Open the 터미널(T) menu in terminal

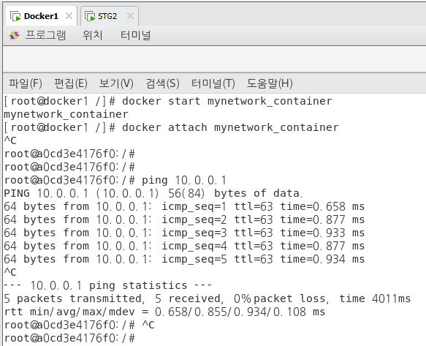coord(213,83)
